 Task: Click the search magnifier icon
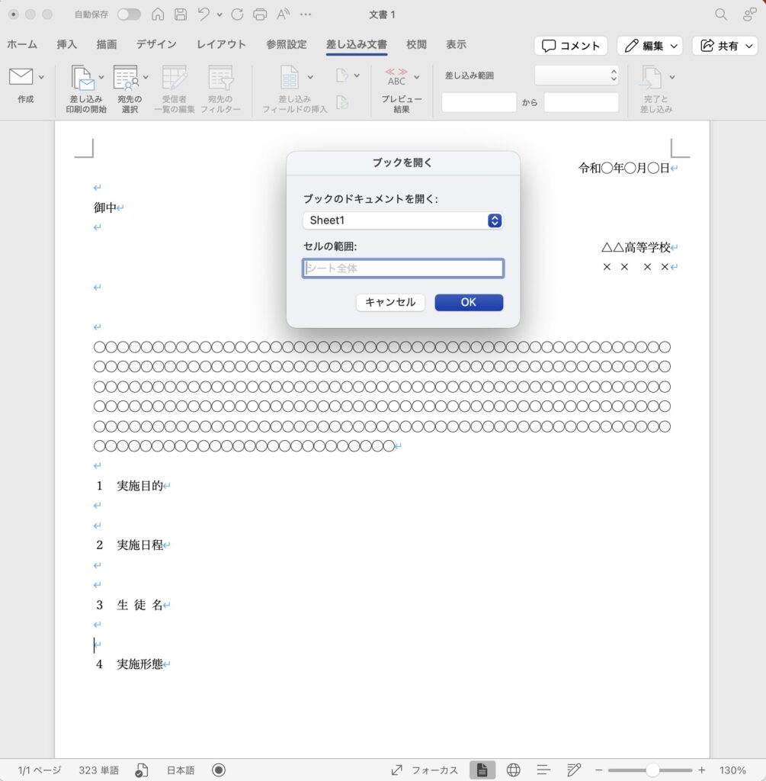click(x=720, y=14)
